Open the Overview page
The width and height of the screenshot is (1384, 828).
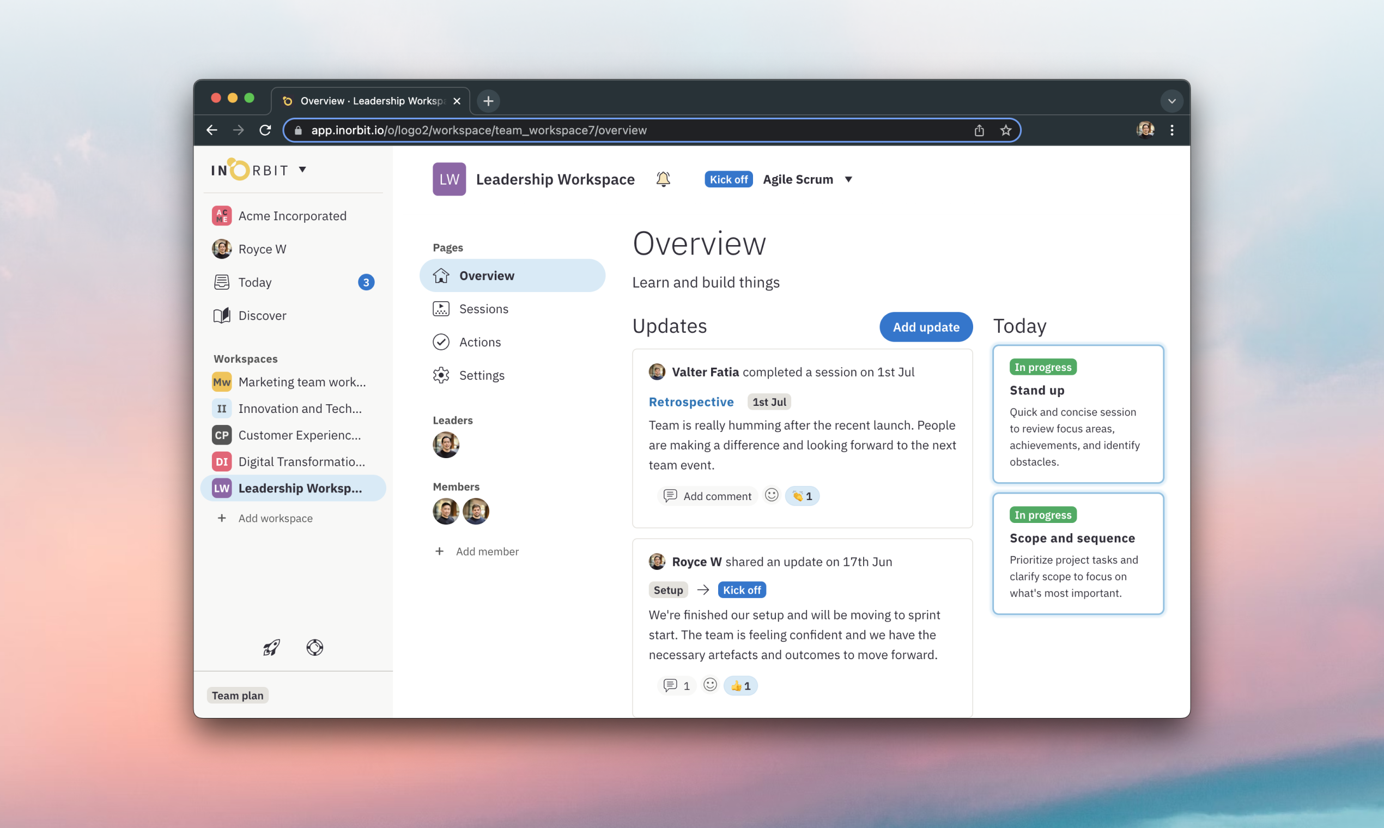coord(512,276)
